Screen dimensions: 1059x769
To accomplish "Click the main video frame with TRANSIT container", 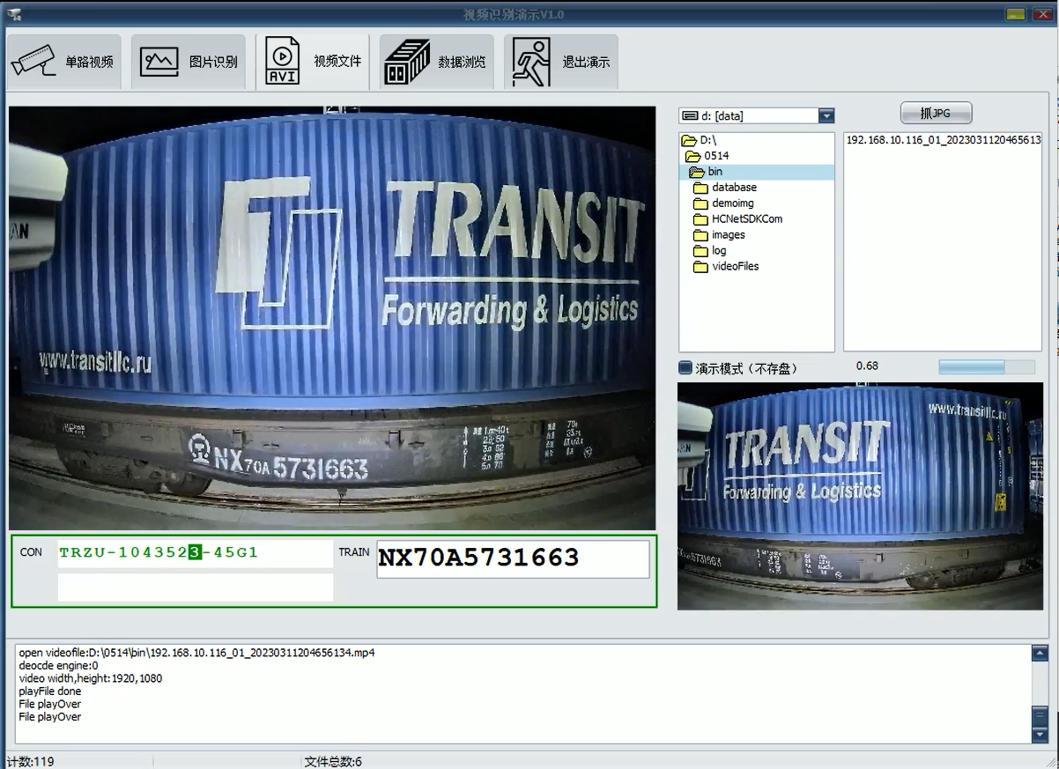I will (332, 319).
